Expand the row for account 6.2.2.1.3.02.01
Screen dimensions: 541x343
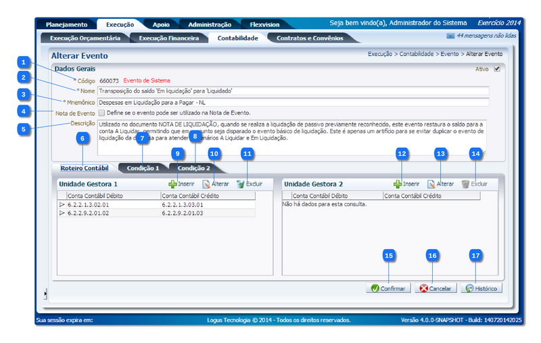[62, 203]
